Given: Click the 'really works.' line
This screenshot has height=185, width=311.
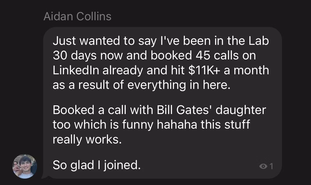Looking at the screenshot, I should (87, 140).
